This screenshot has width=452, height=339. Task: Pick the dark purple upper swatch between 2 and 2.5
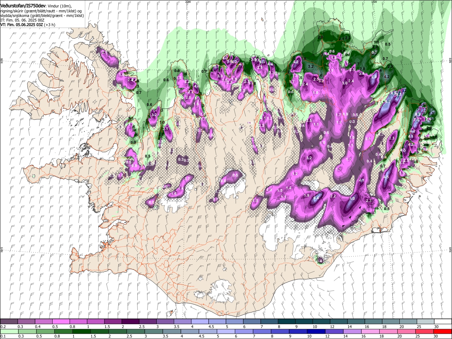point(130,322)
